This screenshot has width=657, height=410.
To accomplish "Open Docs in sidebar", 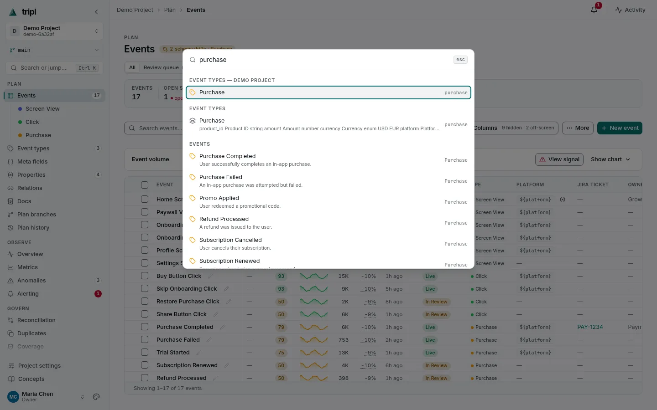I will pyautogui.click(x=54, y=201).
